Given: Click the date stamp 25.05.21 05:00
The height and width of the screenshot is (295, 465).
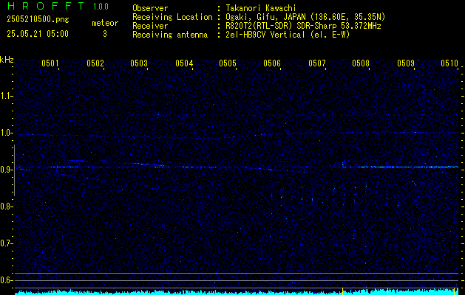Looking at the screenshot, I should point(38,34).
